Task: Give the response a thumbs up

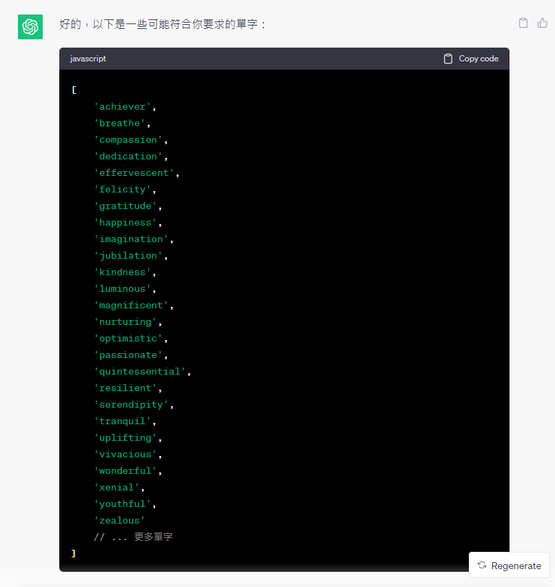Action: point(543,23)
